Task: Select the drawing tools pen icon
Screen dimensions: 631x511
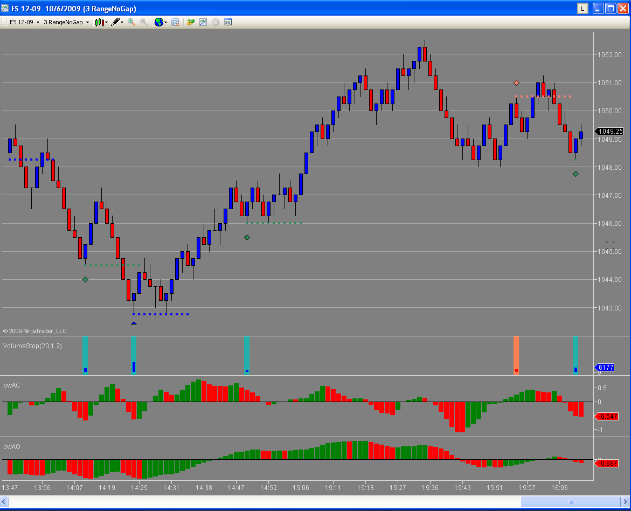Action: click(115, 22)
